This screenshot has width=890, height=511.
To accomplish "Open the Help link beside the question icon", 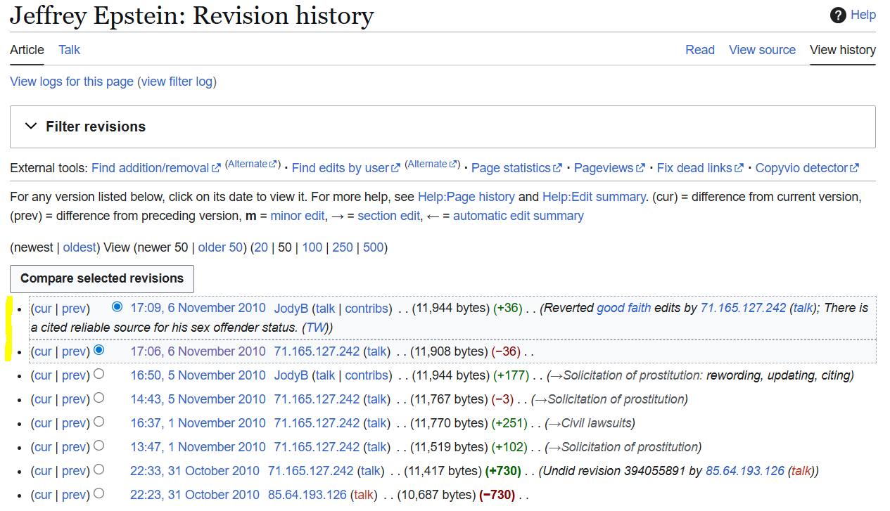I will [863, 15].
